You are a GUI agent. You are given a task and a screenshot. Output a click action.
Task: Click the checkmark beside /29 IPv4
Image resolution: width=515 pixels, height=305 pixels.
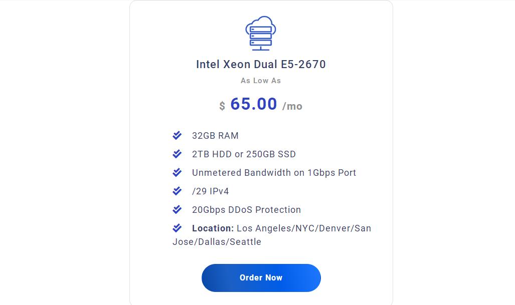tap(177, 190)
